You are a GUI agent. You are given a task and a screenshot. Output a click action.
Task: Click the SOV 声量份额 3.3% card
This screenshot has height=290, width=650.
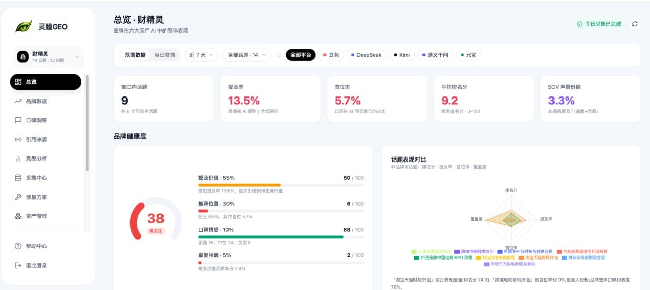(x=591, y=99)
